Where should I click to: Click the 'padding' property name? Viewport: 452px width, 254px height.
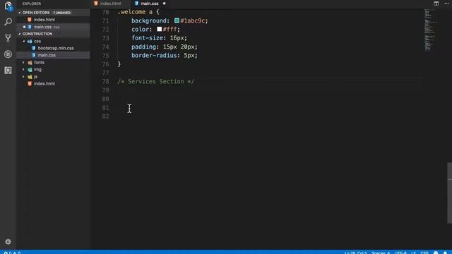coord(143,47)
